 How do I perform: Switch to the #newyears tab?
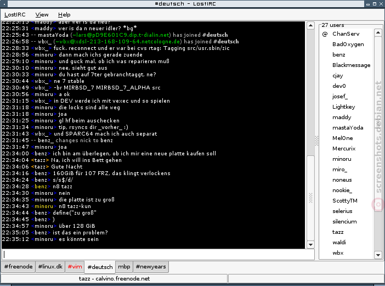pos(151,267)
